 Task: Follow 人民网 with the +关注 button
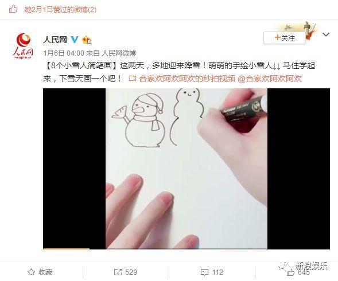click(285, 38)
